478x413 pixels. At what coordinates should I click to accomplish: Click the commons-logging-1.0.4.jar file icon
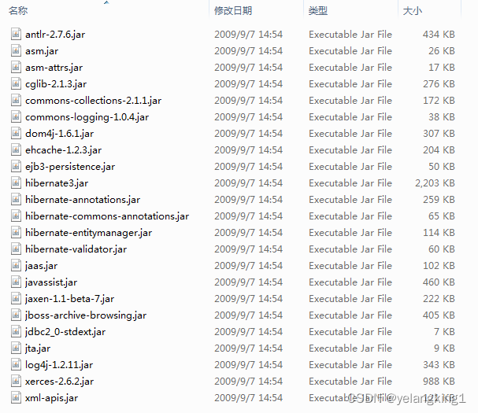tap(16, 116)
